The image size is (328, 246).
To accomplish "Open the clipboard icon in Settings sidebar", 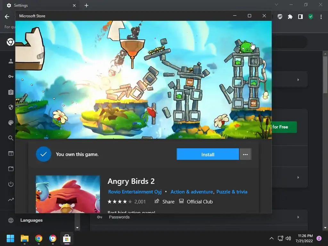I will click(11, 92).
